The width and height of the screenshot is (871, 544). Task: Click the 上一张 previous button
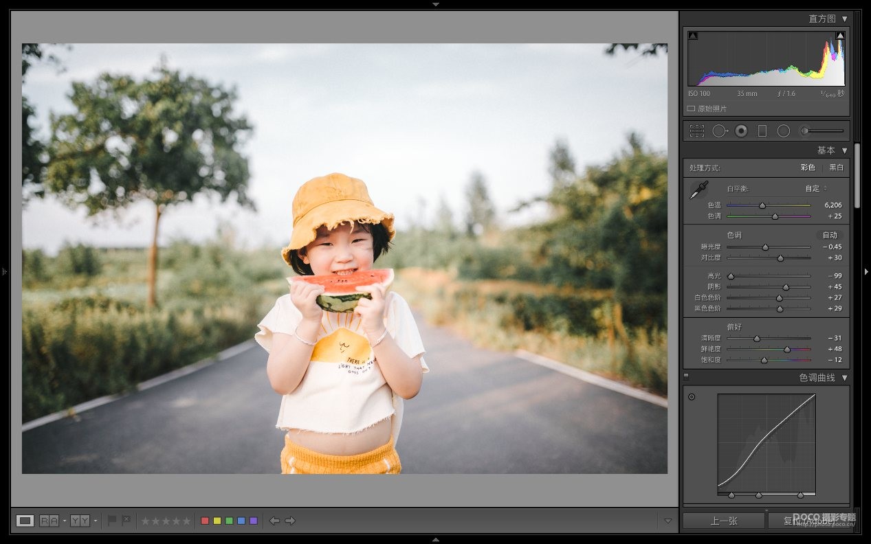pos(723,521)
